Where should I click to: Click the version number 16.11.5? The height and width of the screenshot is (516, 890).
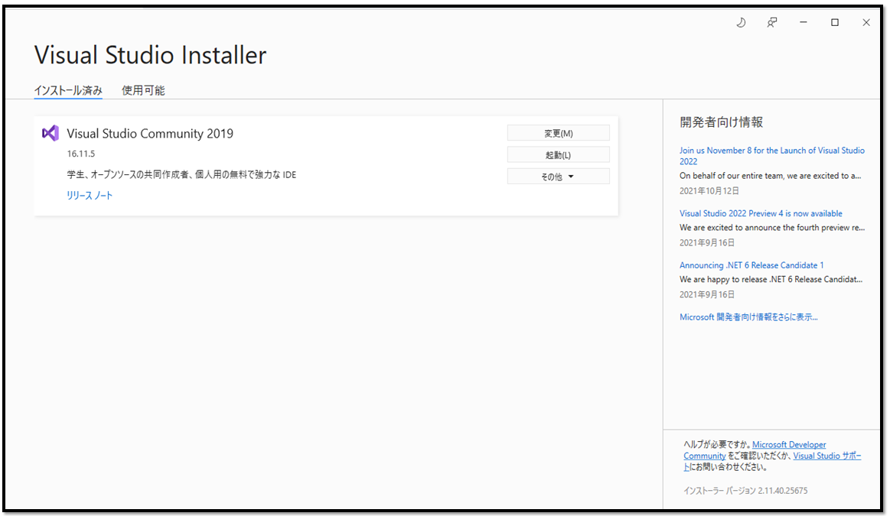(x=81, y=154)
